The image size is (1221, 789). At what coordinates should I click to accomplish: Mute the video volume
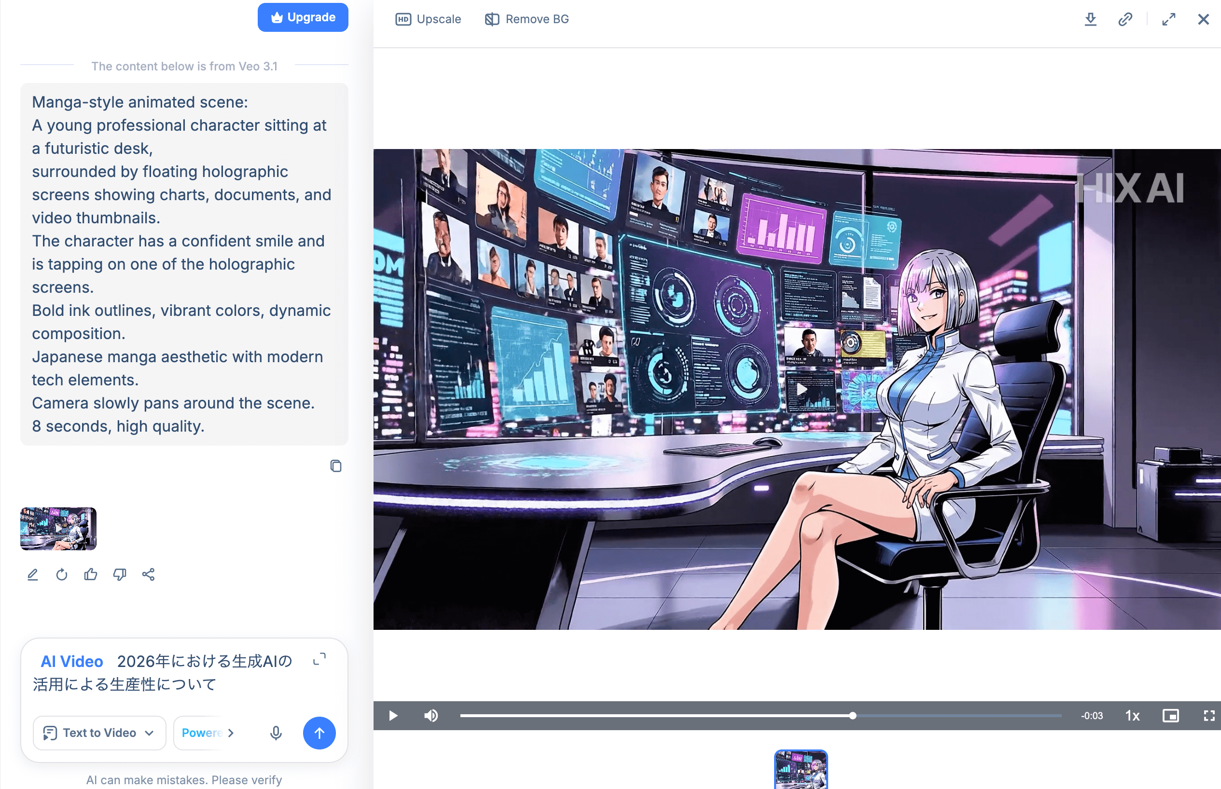430,716
